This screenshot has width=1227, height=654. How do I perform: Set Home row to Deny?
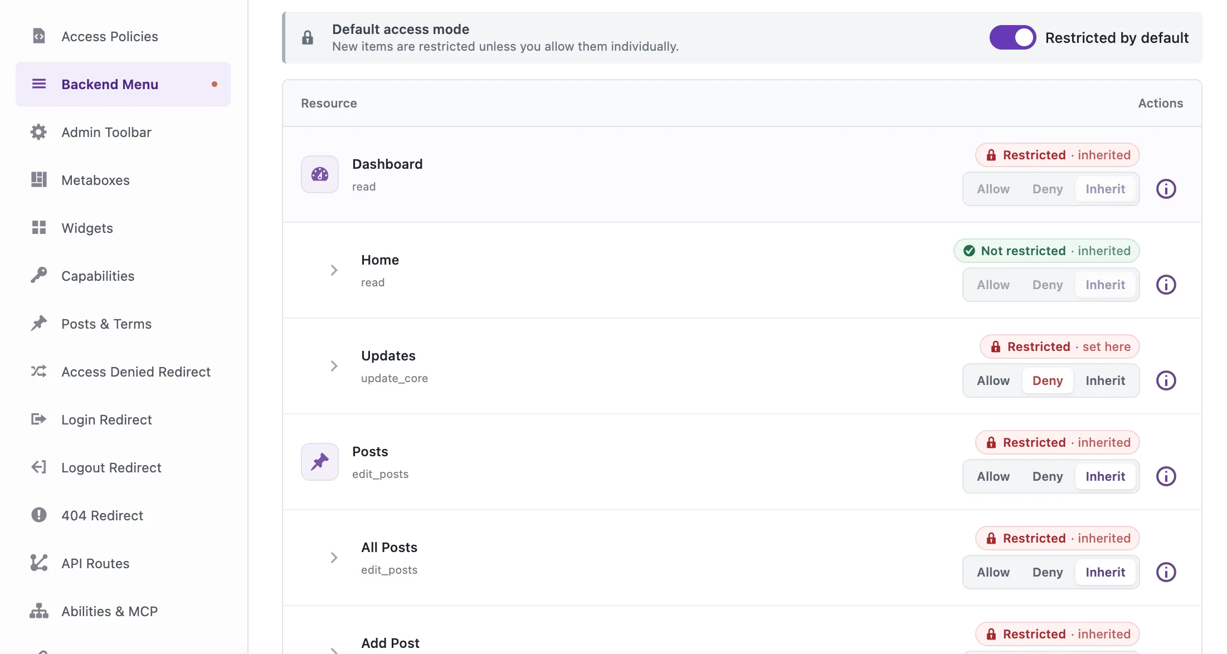point(1048,285)
